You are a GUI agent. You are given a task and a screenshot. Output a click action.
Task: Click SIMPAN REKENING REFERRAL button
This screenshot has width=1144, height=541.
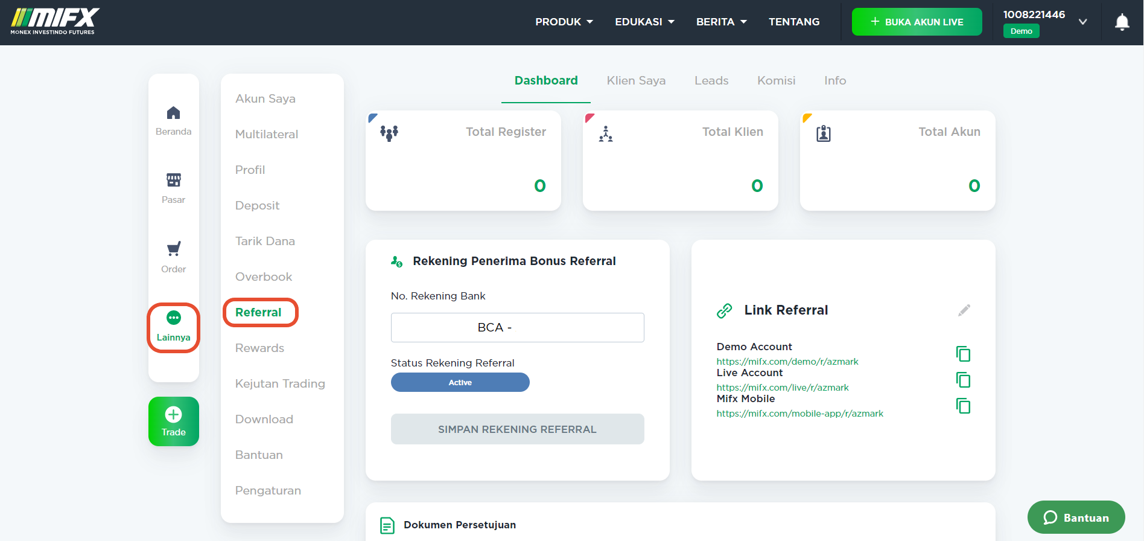[518, 429]
